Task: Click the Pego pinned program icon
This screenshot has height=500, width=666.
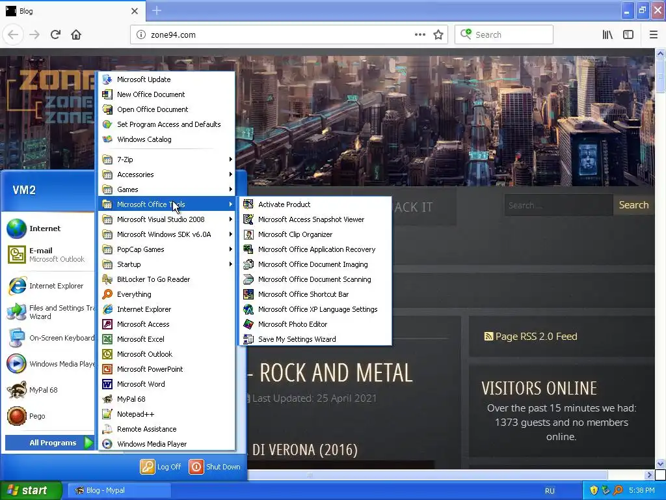Action: coord(16,416)
